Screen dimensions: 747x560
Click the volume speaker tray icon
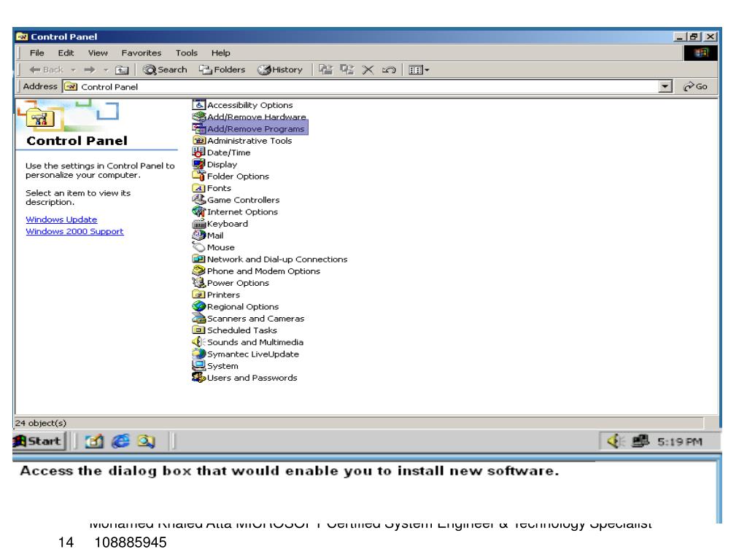click(614, 441)
